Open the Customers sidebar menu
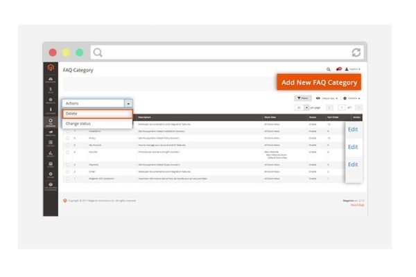This screenshot has width=416, height=277. coord(51,111)
